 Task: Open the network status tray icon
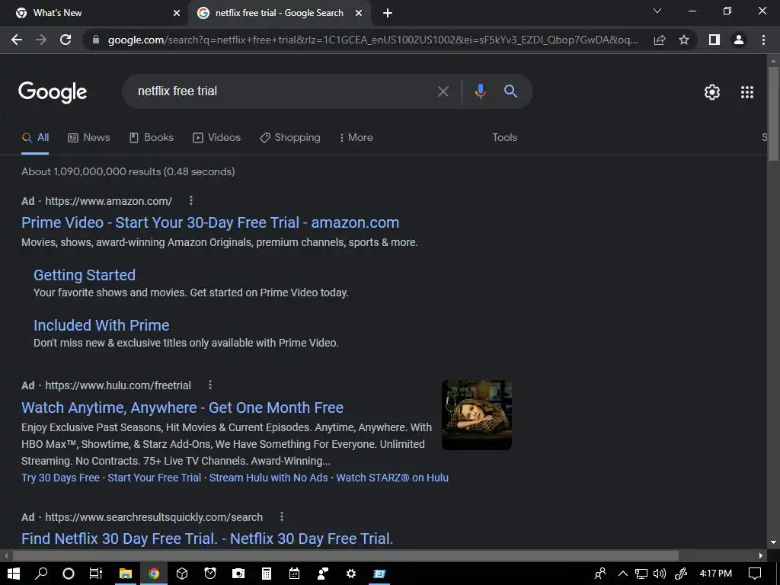pyautogui.click(x=641, y=574)
